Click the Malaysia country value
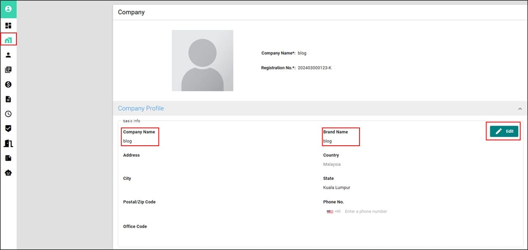 pyautogui.click(x=332, y=164)
